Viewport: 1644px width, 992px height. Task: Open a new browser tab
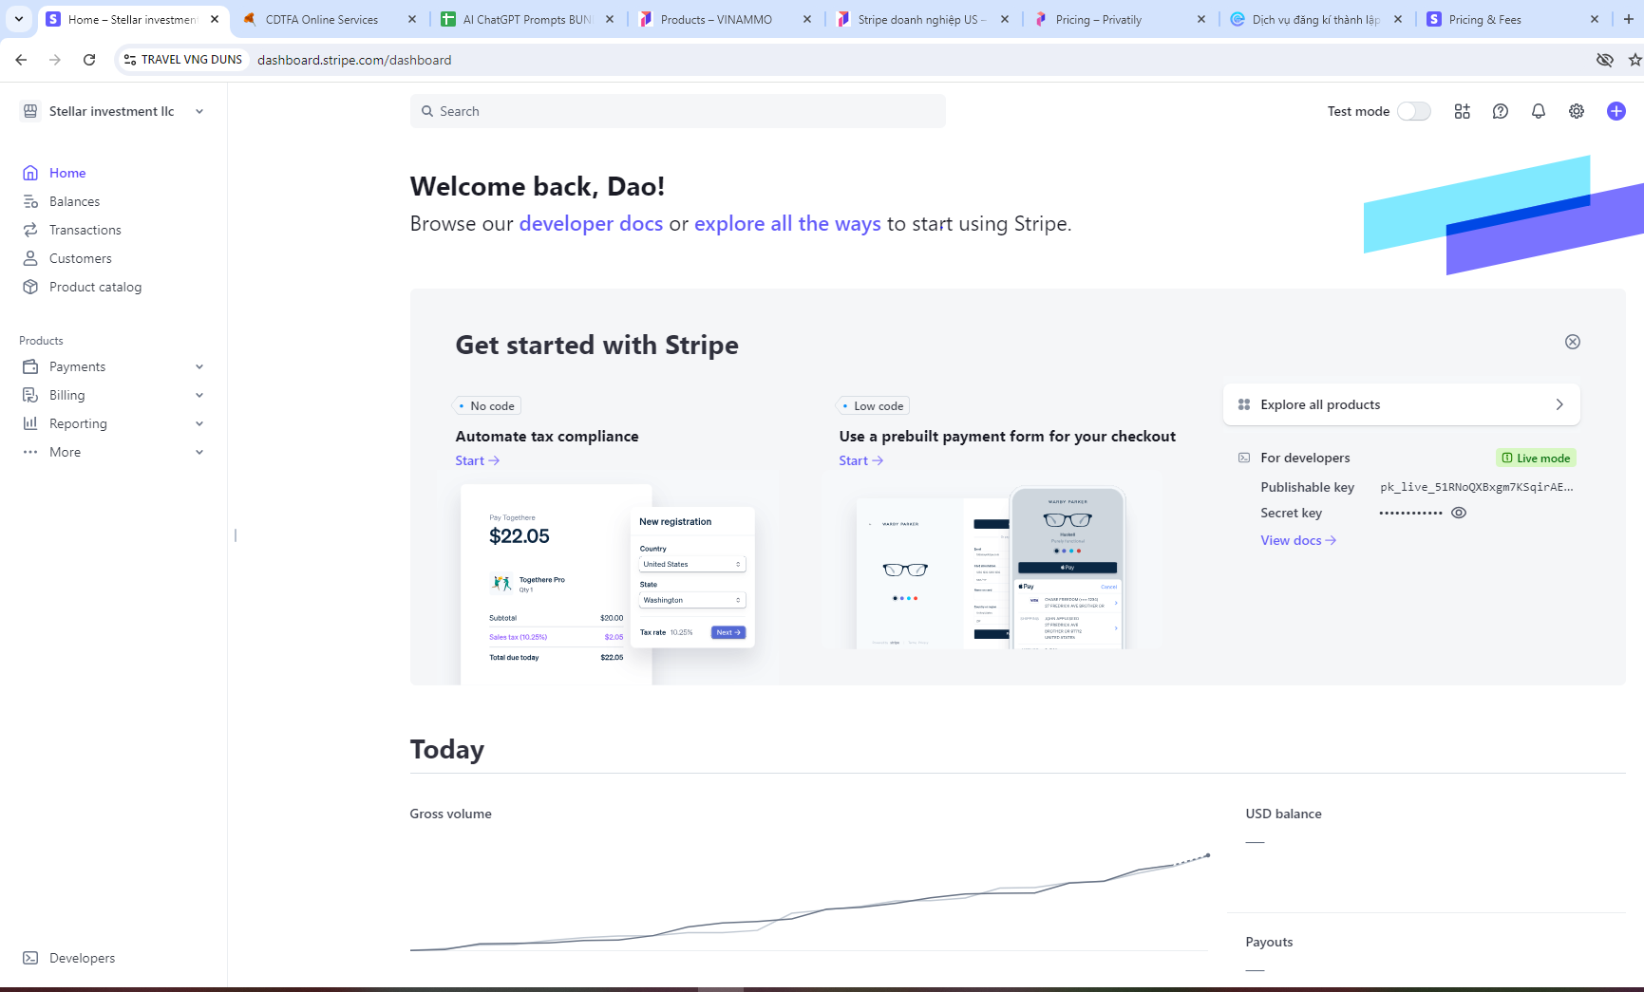(x=1628, y=19)
